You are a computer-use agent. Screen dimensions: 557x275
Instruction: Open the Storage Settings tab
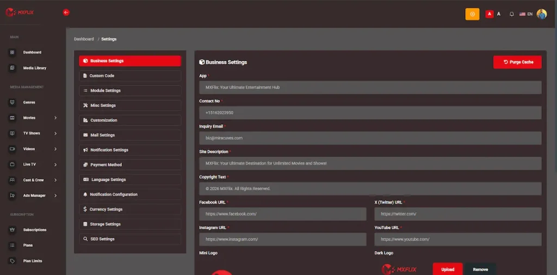[x=130, y=224]
